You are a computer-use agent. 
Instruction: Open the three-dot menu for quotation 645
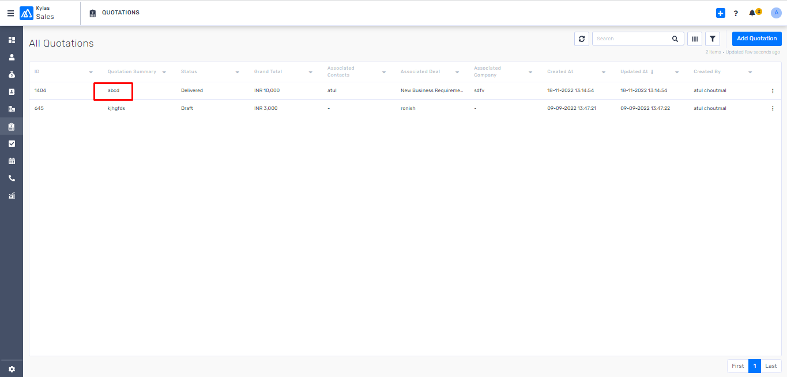(x=773, y=108)
